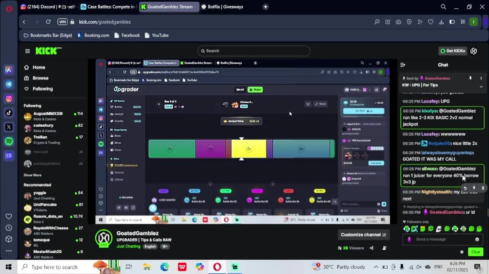Expand Show More followed channels
This screenshot has height=274, width=489.
pyautogui.click(x=32, y=175)
